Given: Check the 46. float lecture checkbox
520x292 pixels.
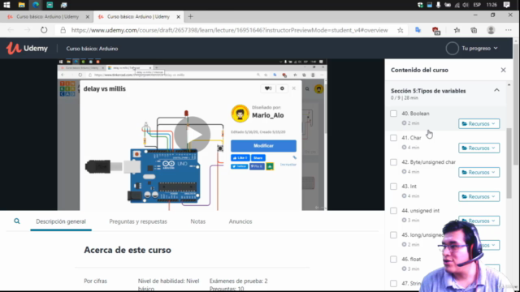Looking at the screenshot, I should point(393,260).
